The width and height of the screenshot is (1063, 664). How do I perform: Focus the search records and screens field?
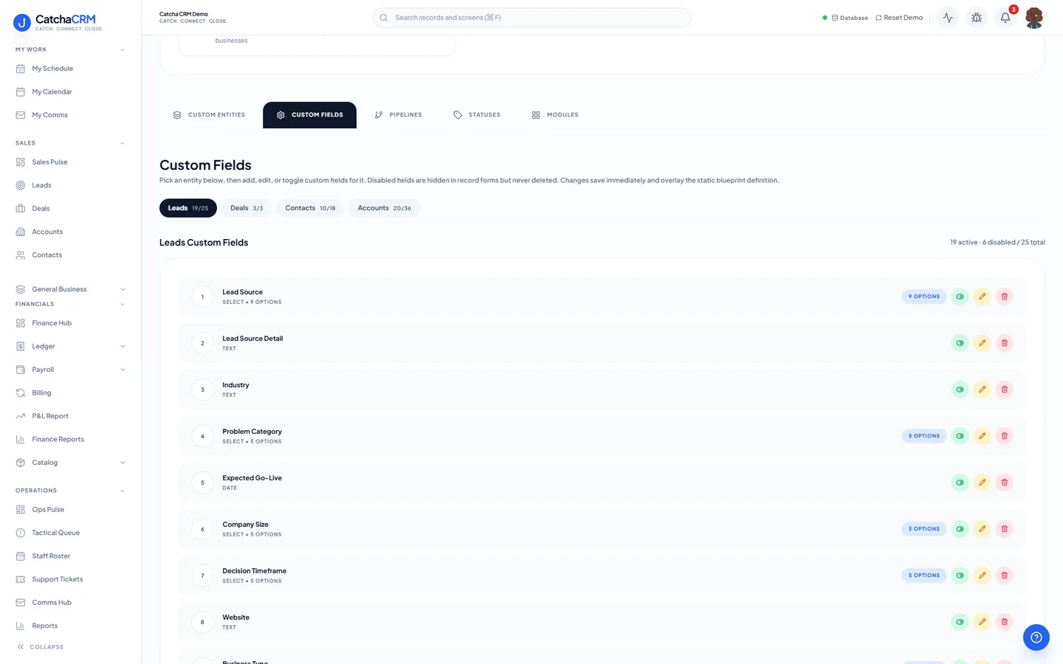pyautogui.click(x=531, y=18)
